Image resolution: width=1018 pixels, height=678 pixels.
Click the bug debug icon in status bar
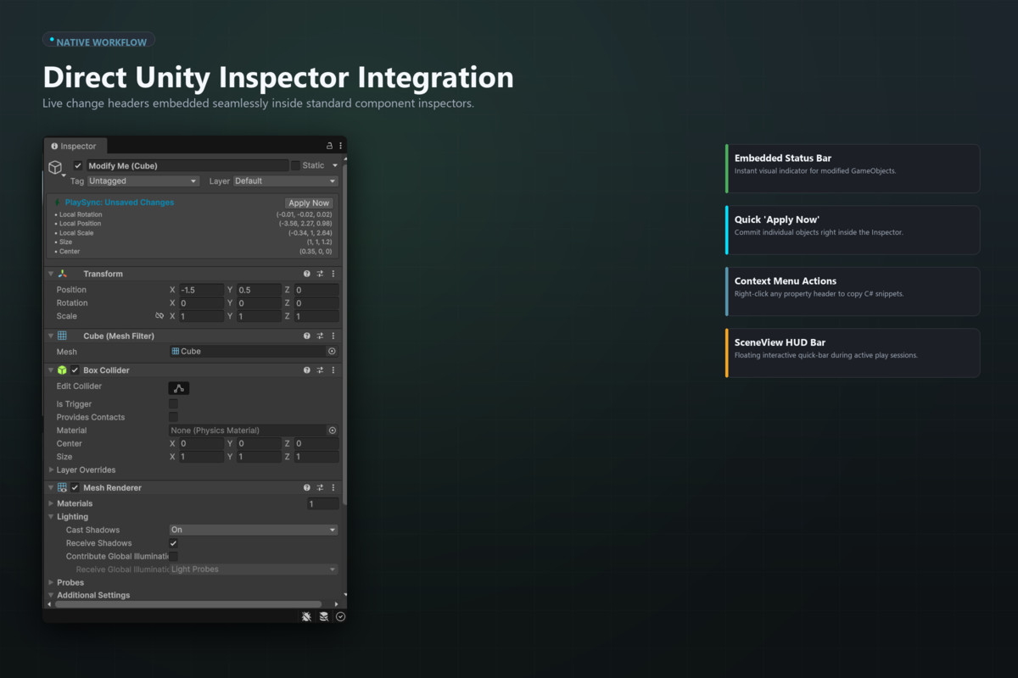[306, 617]
